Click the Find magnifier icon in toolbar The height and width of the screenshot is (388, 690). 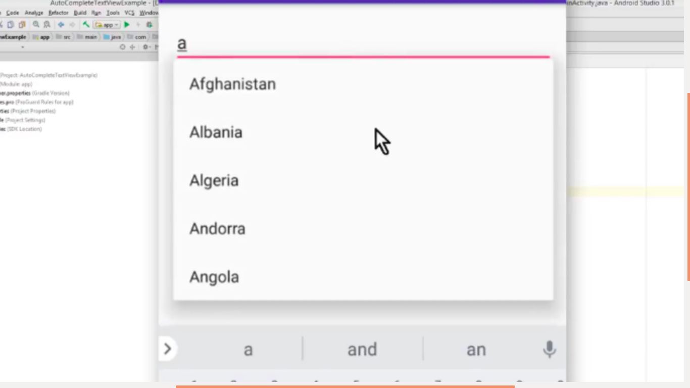tap(36, 24)
